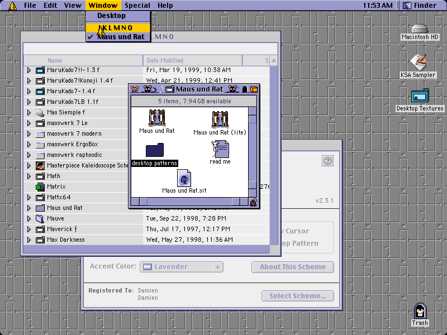Choose Desktop from the Window menu
The height and width of the screenshot is (335, 447).
click(x=118, y=16)
